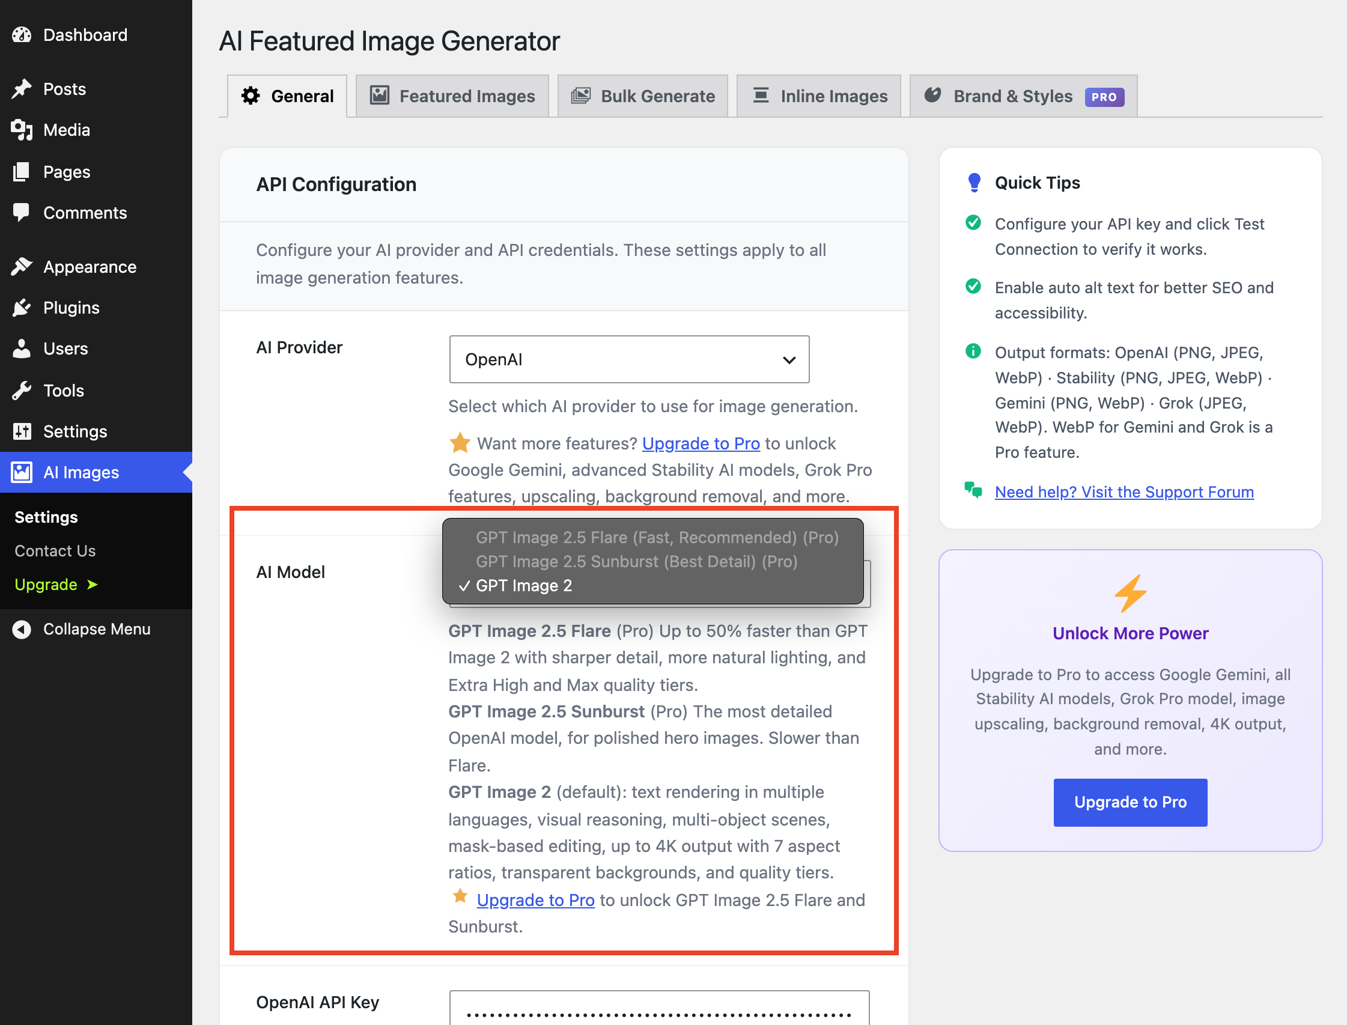Screen dimensions: 1347x1025
Task: Switch to the General tab
Action: (287, 96)
